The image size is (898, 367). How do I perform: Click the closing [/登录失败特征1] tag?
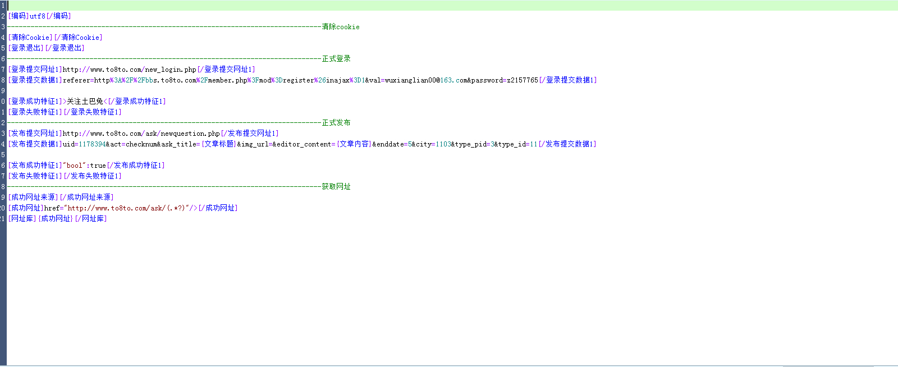(x=93, y=112)
